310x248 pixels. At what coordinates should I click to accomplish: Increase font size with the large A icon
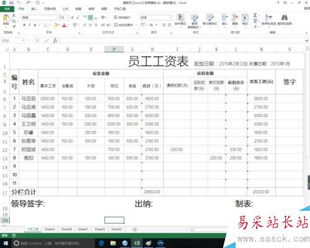tap(73, 17)
